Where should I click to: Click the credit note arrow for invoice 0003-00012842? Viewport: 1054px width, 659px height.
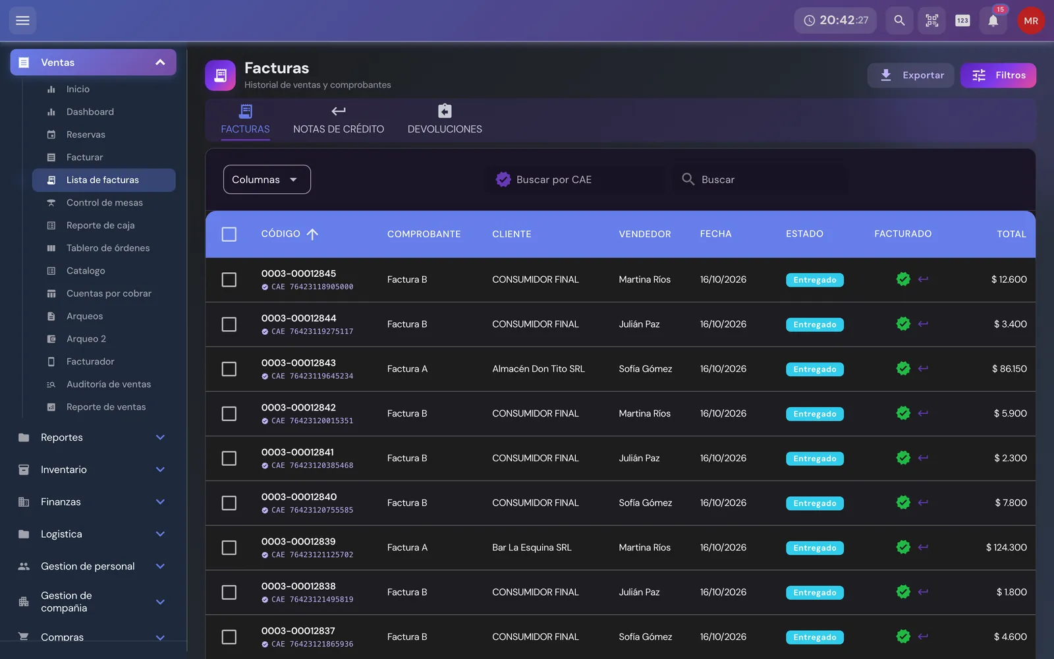923,413
